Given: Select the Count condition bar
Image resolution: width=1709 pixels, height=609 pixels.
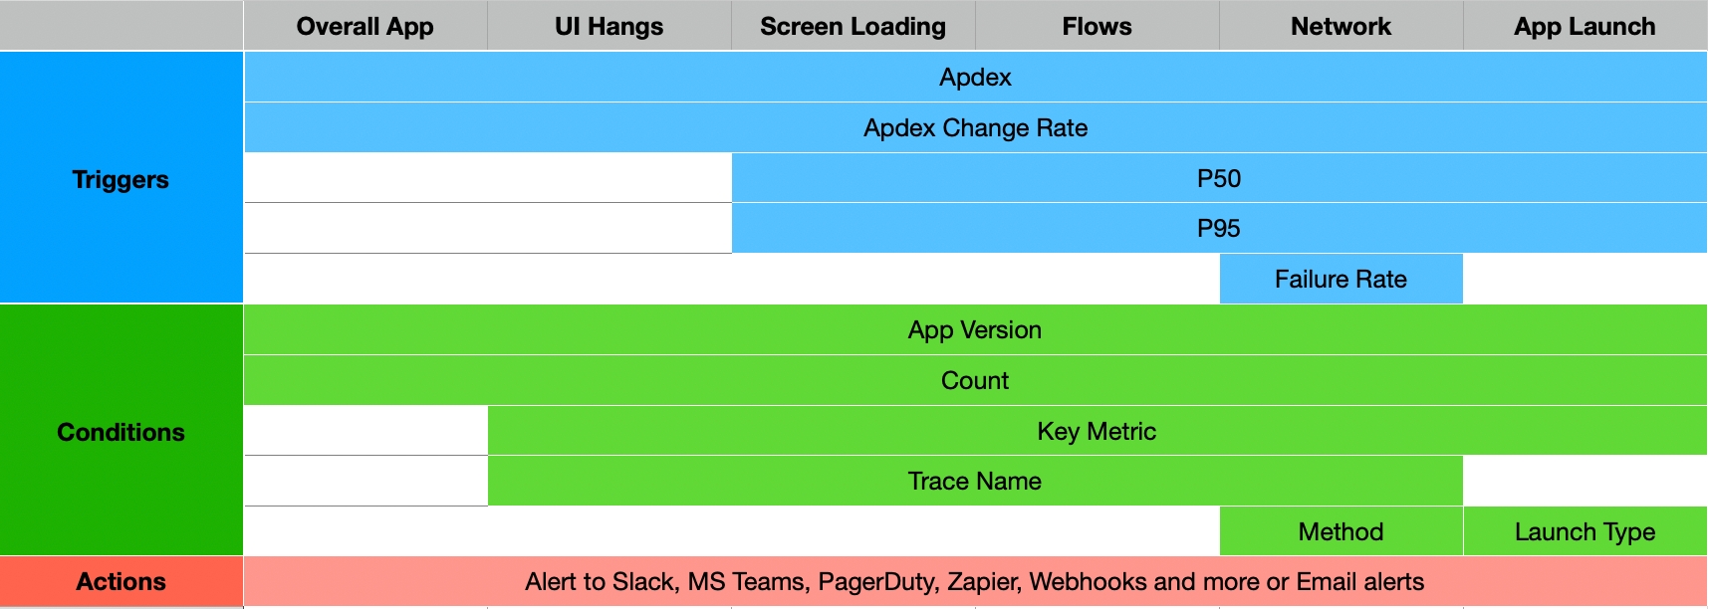Looking at the screenshot, I should 975,381.
